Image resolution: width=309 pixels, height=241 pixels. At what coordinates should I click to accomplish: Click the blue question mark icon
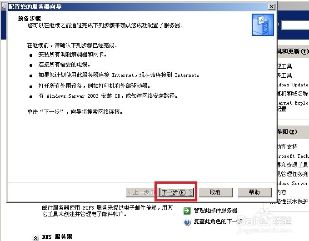(187, 222)
